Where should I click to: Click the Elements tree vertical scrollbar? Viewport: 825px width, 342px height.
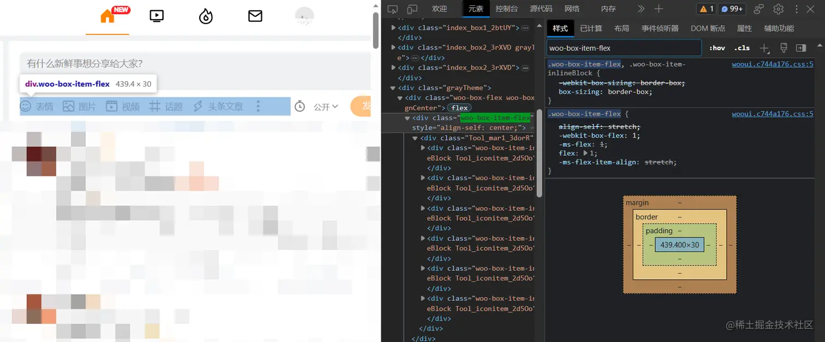pyautogui.click(x=540, y=152)
